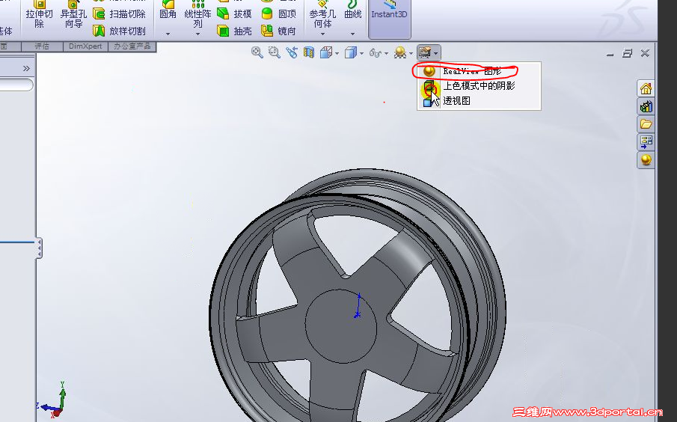The image size is (677, 422).
Task: Expand the 曲线 curves dropdown arrow
Action: (353, 34)
